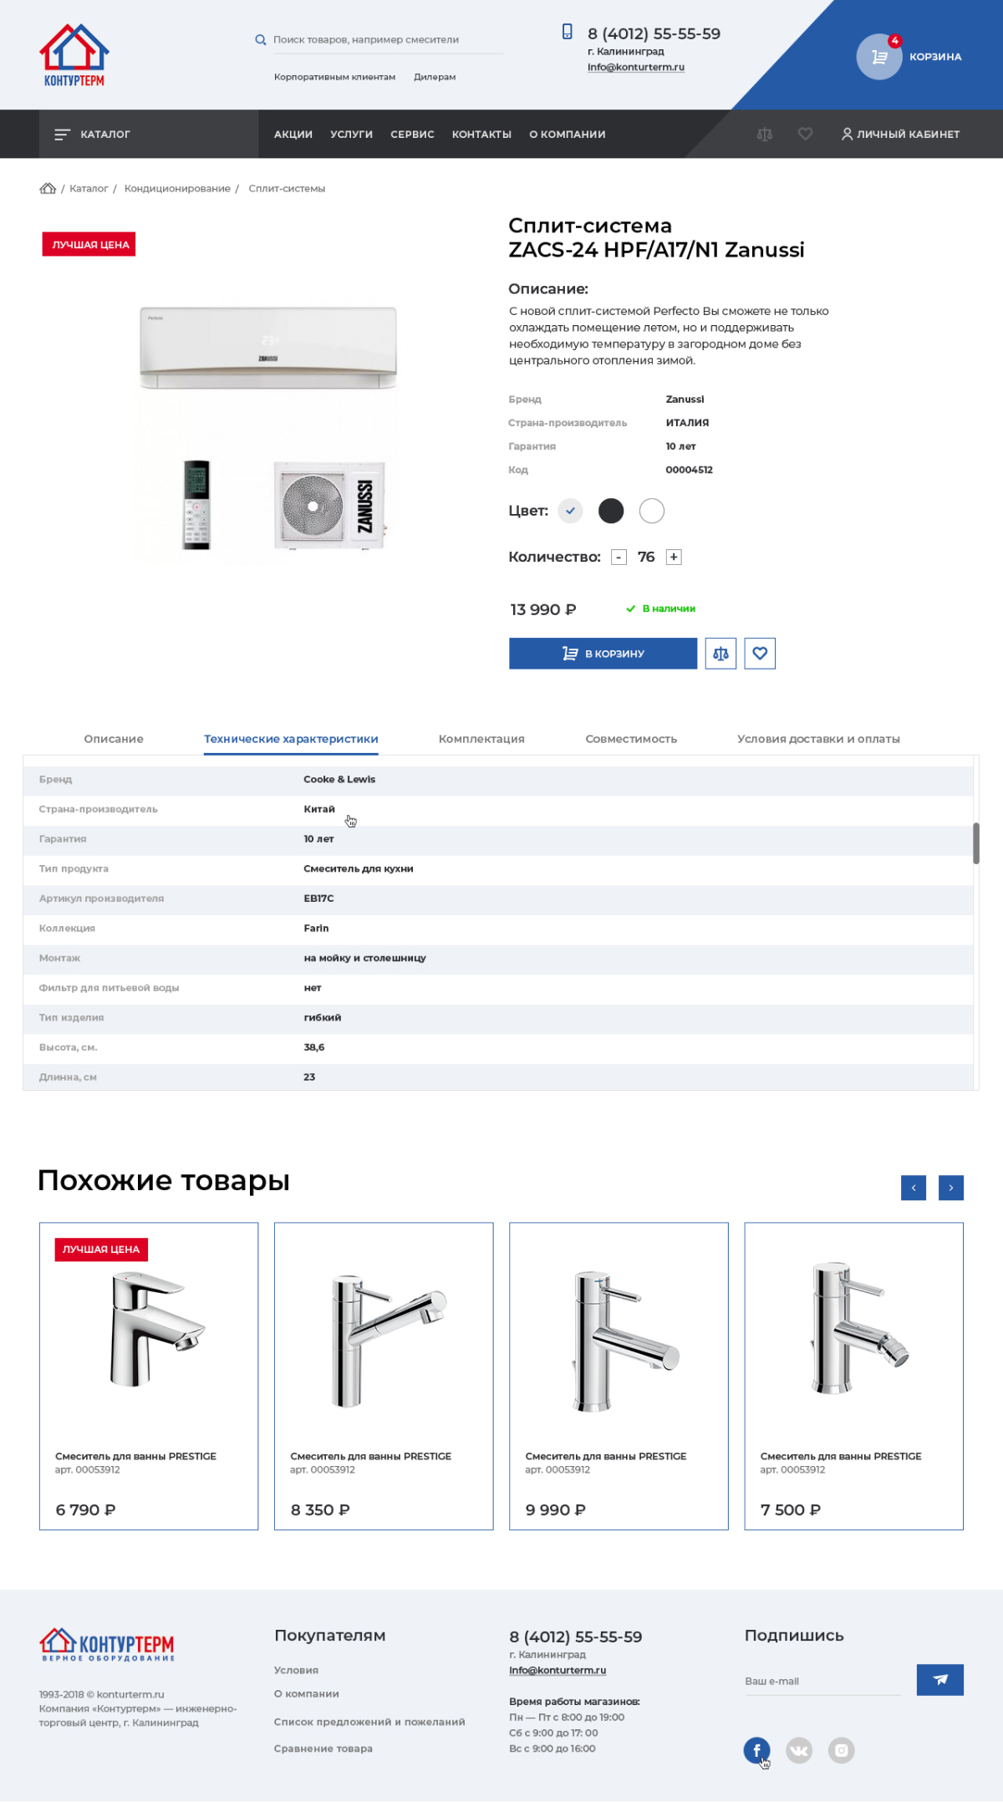Switch to the Комплектация tab
The image size is (1003, 1802).
pos(481,739)
